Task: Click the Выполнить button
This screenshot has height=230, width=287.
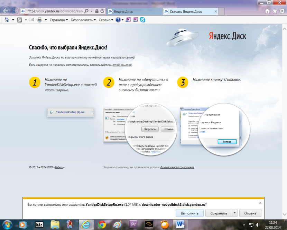Action: (x=189, y=213)
